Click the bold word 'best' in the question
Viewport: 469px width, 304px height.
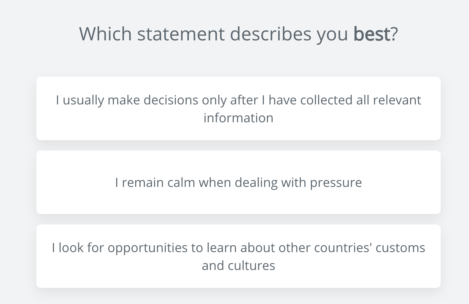(x=372, y=34)
